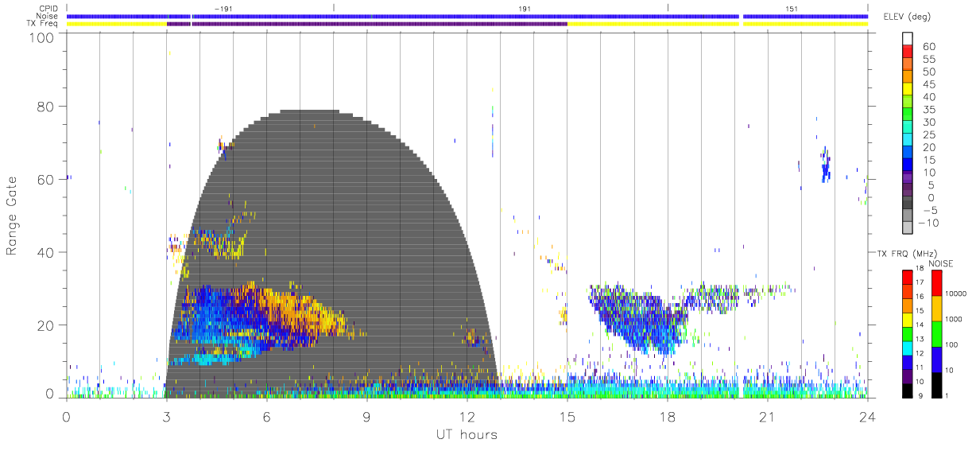The height and width of the screenshot is (451, 976).
Task: Click the 21 tick label on the UT hours axis
Action: click(767, 417)
